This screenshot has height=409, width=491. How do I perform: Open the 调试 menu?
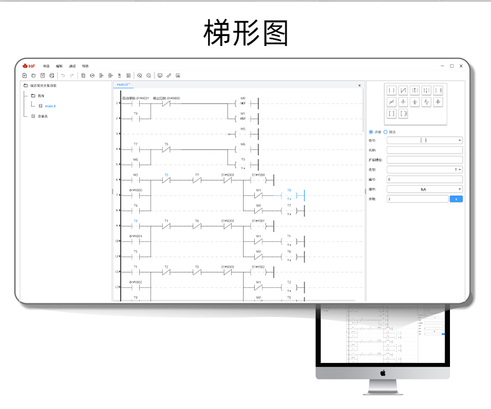point(72,66)
